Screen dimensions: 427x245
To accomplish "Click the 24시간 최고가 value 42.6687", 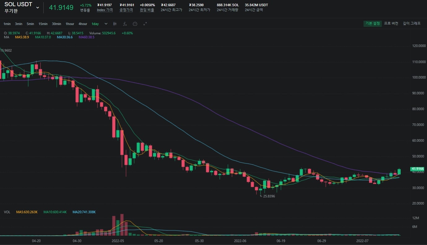I will (168, 5).
